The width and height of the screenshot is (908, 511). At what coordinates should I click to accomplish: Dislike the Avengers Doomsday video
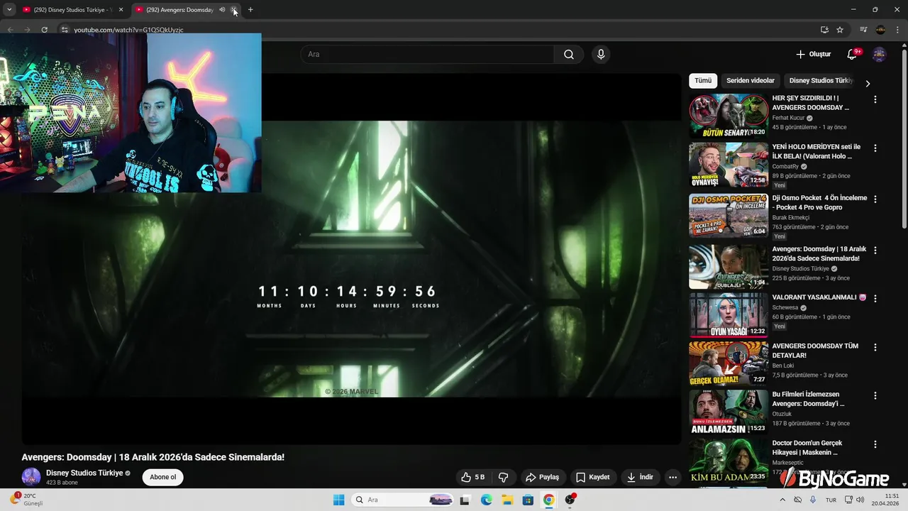pos(503,478)
